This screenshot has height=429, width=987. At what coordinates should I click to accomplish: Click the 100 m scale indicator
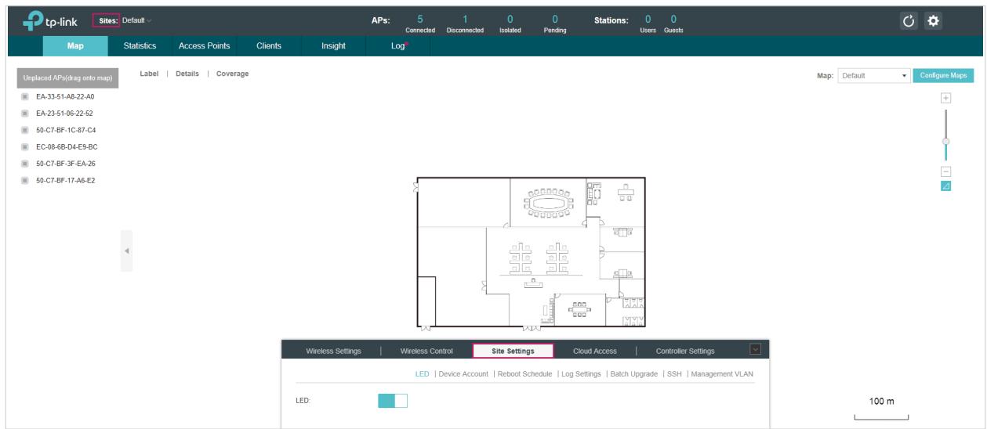point(882,408)
